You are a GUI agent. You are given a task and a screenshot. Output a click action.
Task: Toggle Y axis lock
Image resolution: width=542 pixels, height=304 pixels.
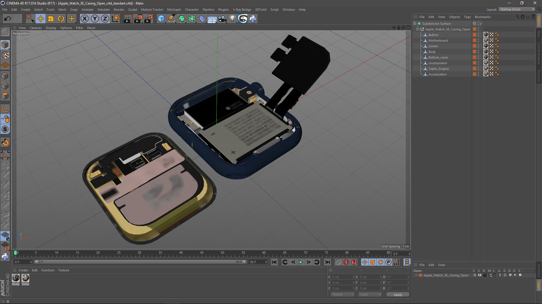(x=95, y=19)
